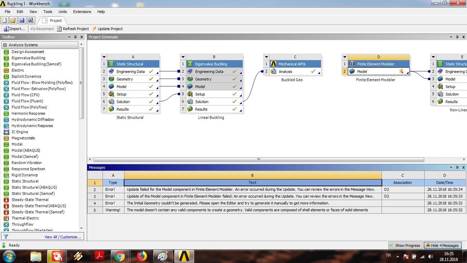Click the Import button
467x263 pixels.
[14, 29]
